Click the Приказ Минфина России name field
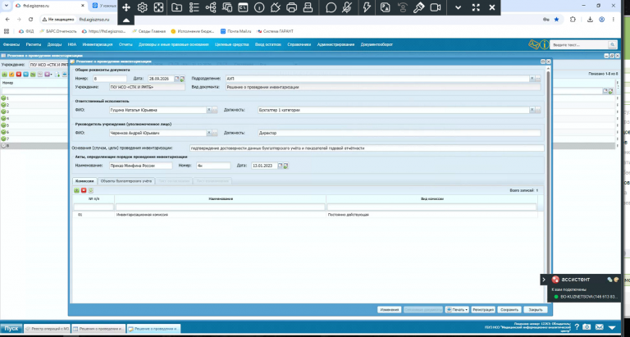Image resolution: width=630 pixels, height=337 pixels. click(140, 166)
